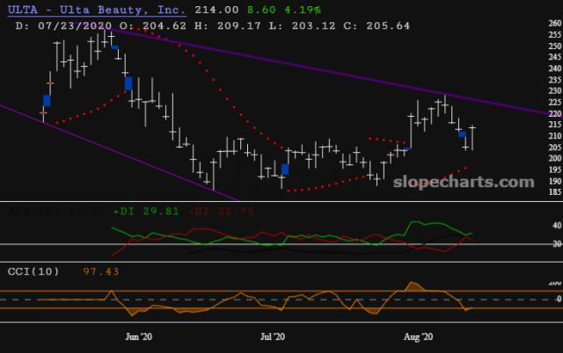Viewport: 563px width, 353px height.
Task: Click the 260 price axis label
Action: pyautogui.click(x=555, y=24)
